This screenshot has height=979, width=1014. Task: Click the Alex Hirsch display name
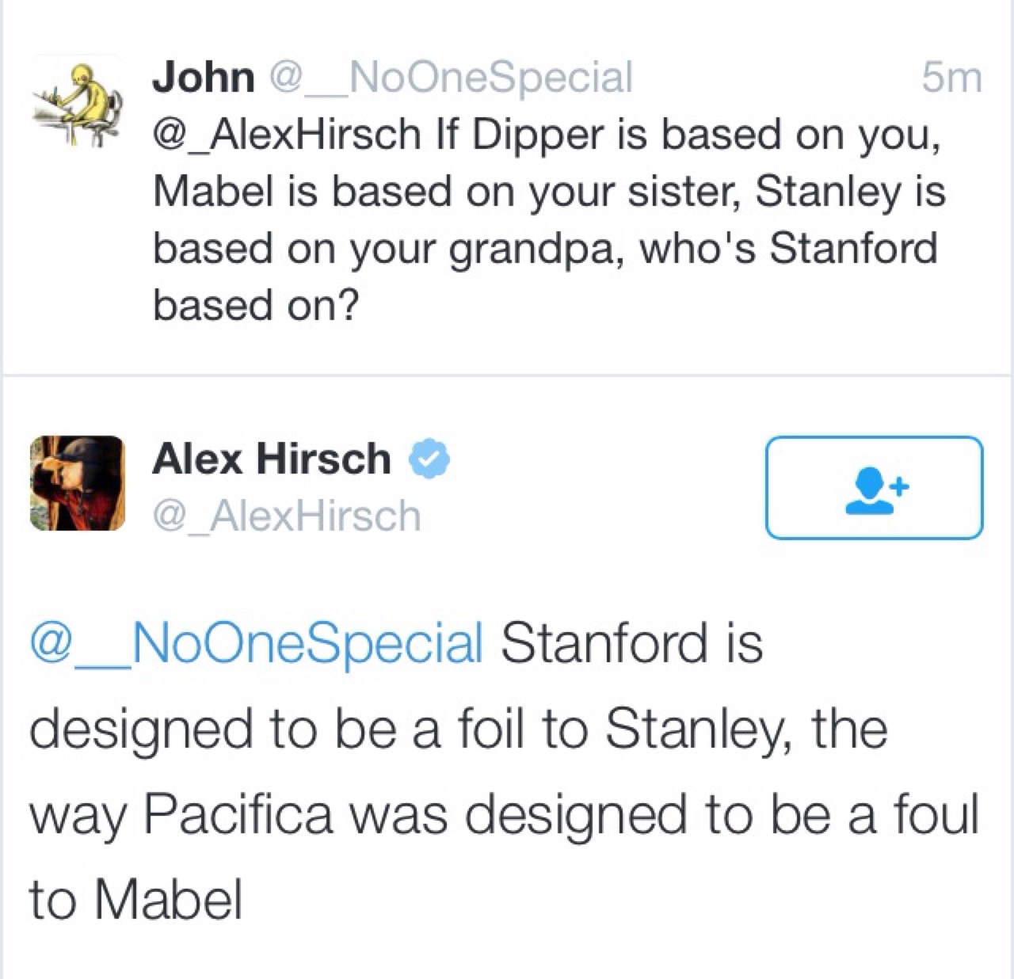coord(272,459)
